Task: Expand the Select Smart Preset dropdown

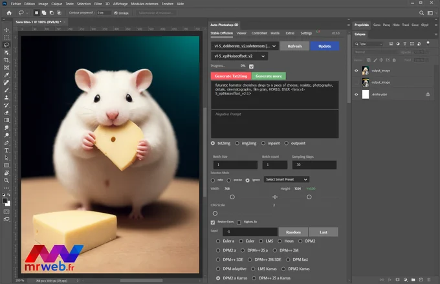Action: 287,179
